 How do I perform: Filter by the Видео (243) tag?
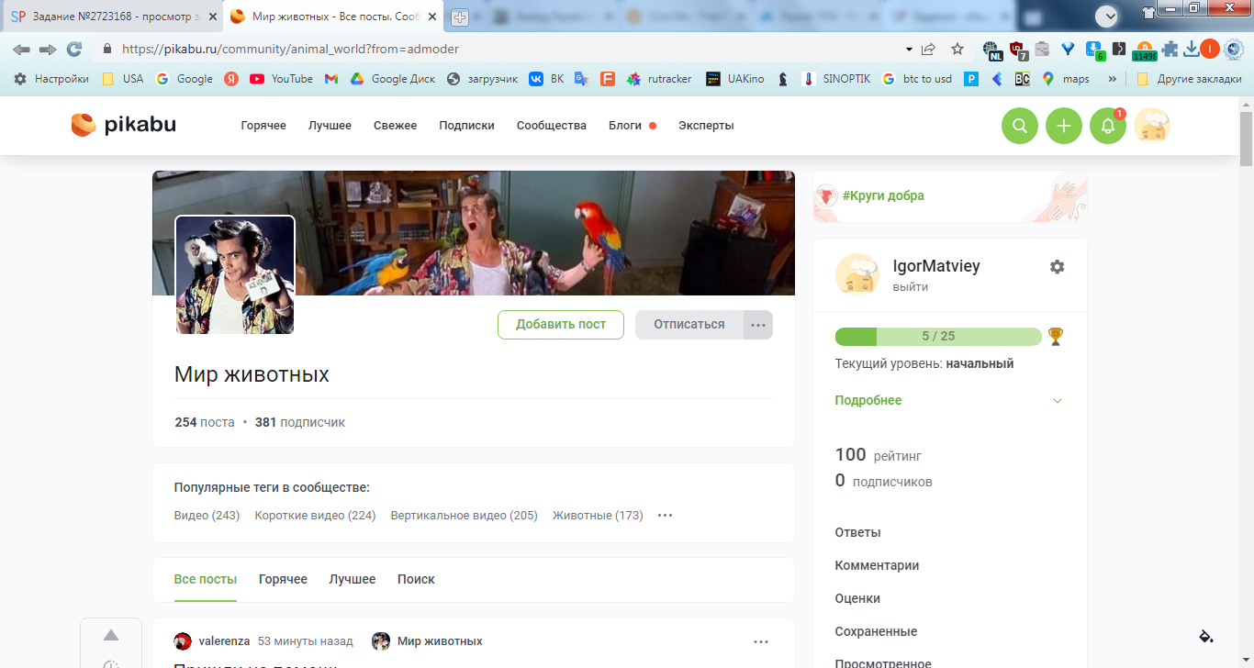[207, 516]
